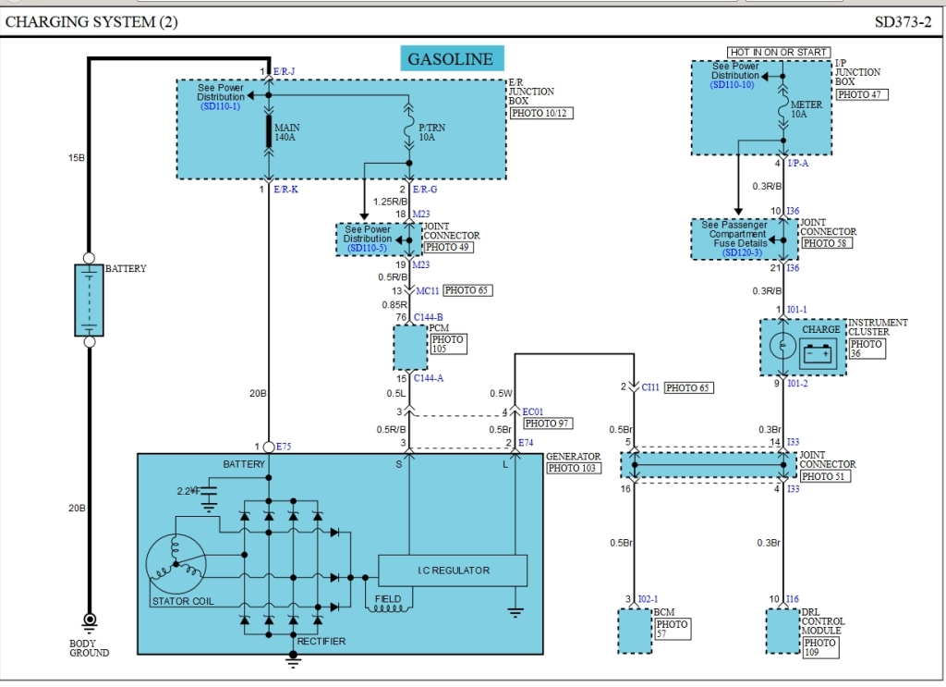Viewport: 946px width, 687px height.
Task: Click the body ground symbol at bottom left
Action: pos(90,620)
